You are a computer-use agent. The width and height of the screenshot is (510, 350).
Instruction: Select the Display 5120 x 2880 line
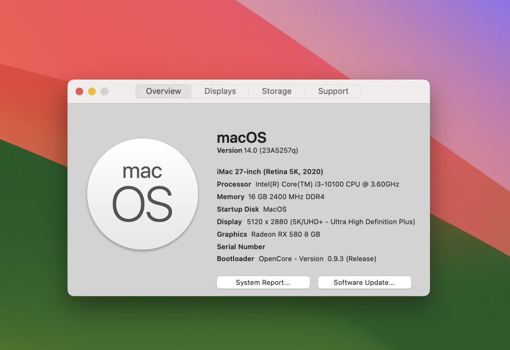click(316, 221)
